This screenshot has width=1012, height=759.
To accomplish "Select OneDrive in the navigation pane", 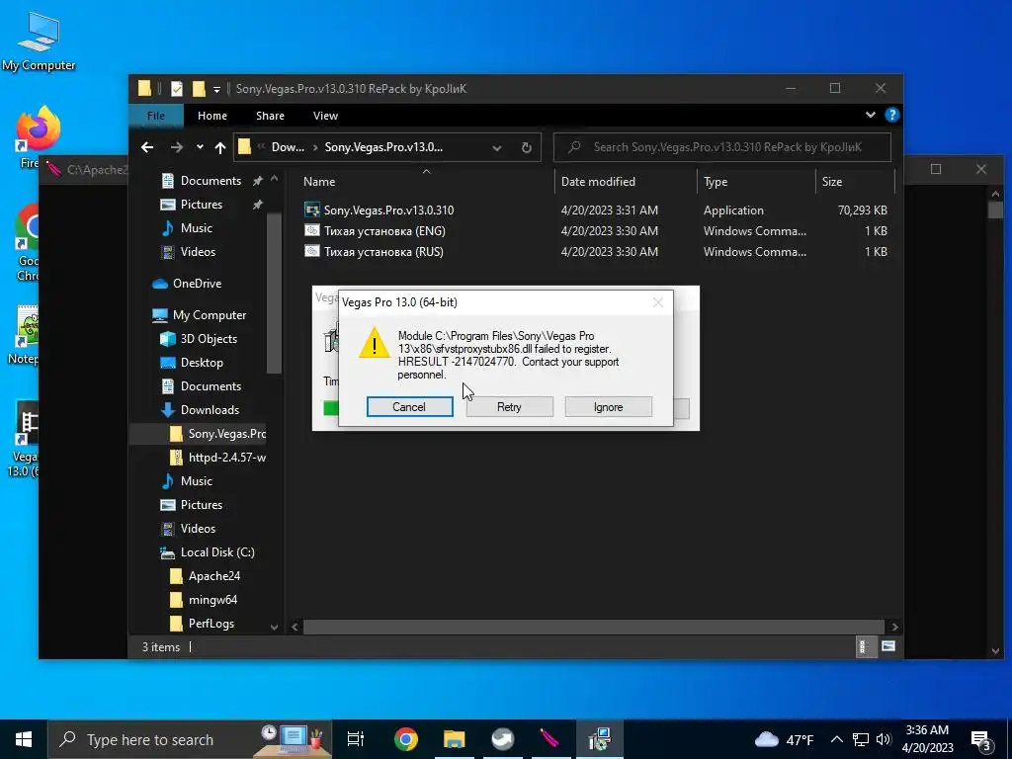I will tap(197, 284).
